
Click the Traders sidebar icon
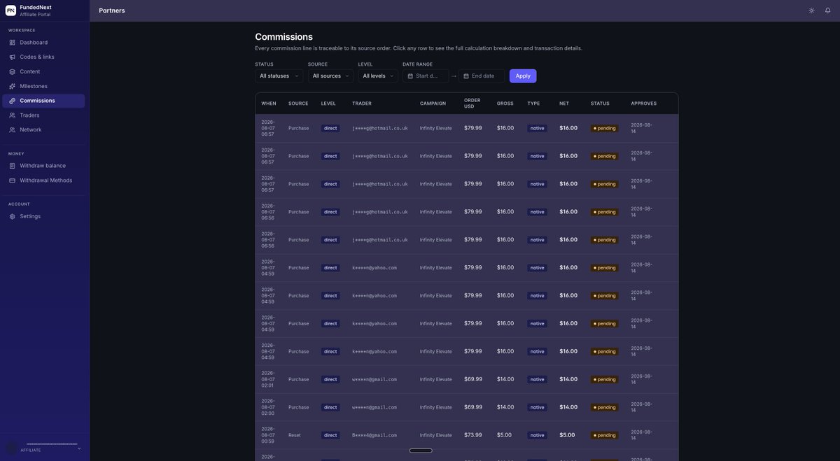(13, 115)
